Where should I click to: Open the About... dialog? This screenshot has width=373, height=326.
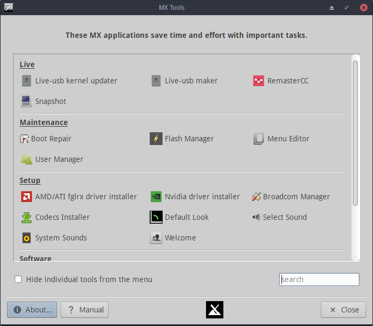(x=32, y=310)
